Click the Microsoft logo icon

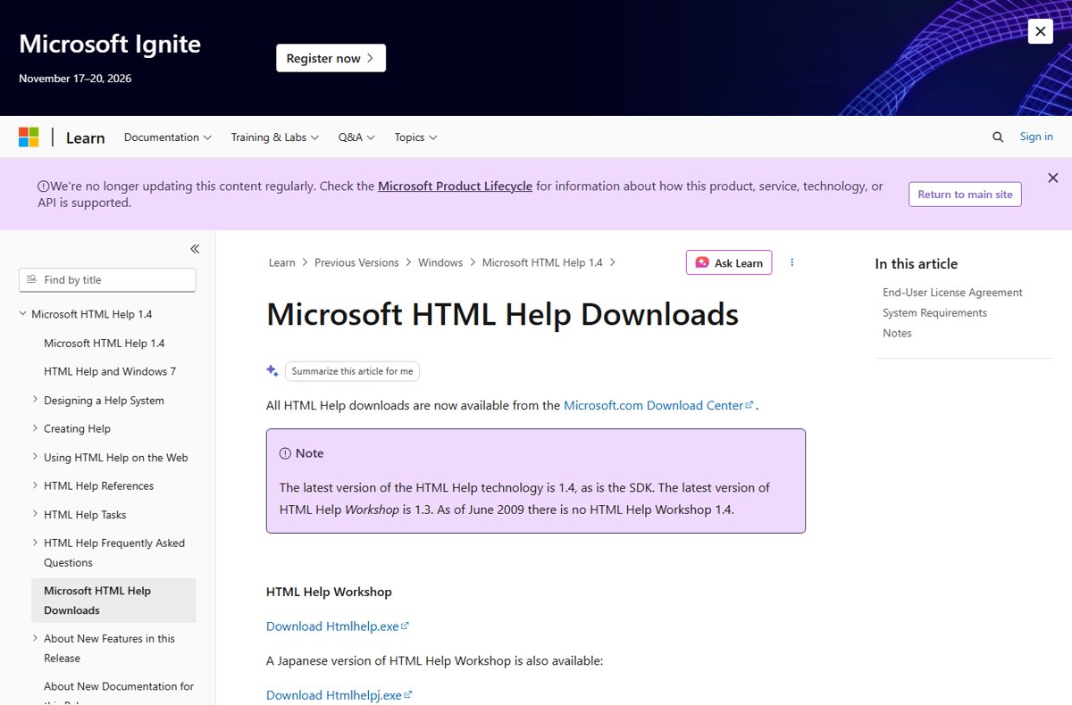coord(29,137)
